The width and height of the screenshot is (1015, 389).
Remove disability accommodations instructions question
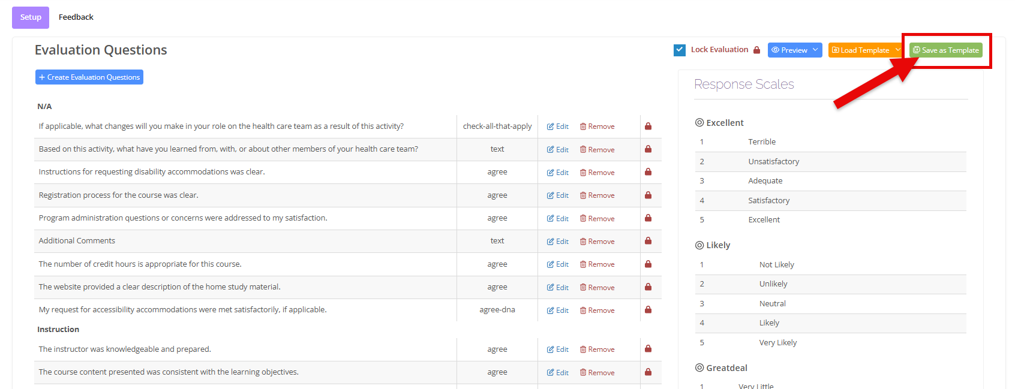(597, 173)
